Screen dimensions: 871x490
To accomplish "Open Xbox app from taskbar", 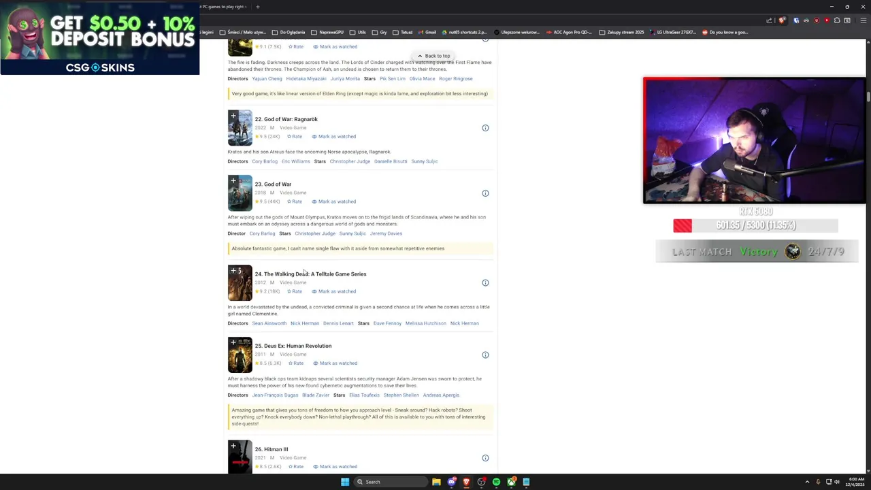I will [x=511, y=482].
